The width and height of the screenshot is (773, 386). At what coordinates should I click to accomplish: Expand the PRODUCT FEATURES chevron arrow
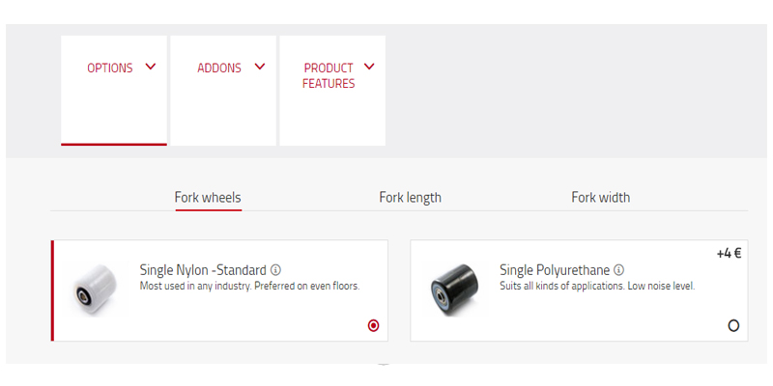click(x=369, y=67)
